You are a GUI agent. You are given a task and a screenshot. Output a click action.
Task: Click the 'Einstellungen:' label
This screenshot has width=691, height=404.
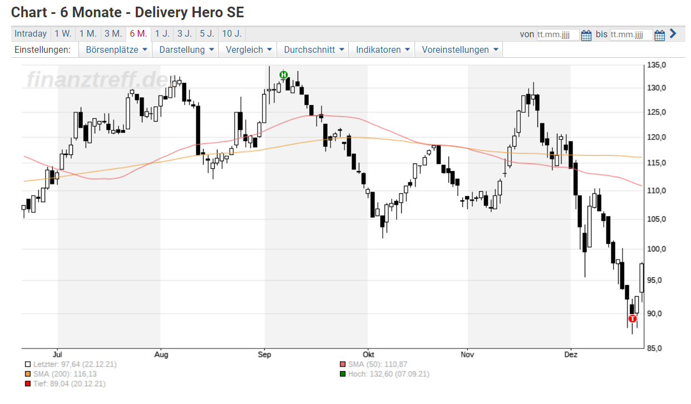pos(43,49)
